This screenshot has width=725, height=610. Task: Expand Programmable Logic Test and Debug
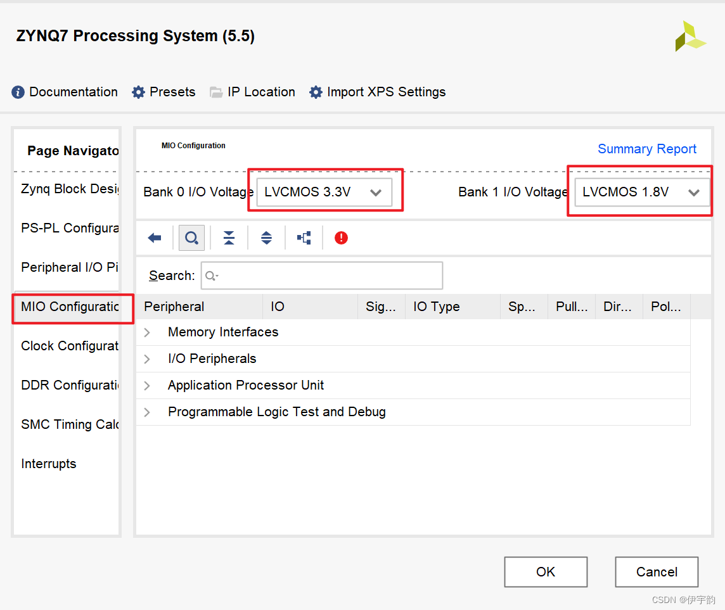click(x=147, y=412)
